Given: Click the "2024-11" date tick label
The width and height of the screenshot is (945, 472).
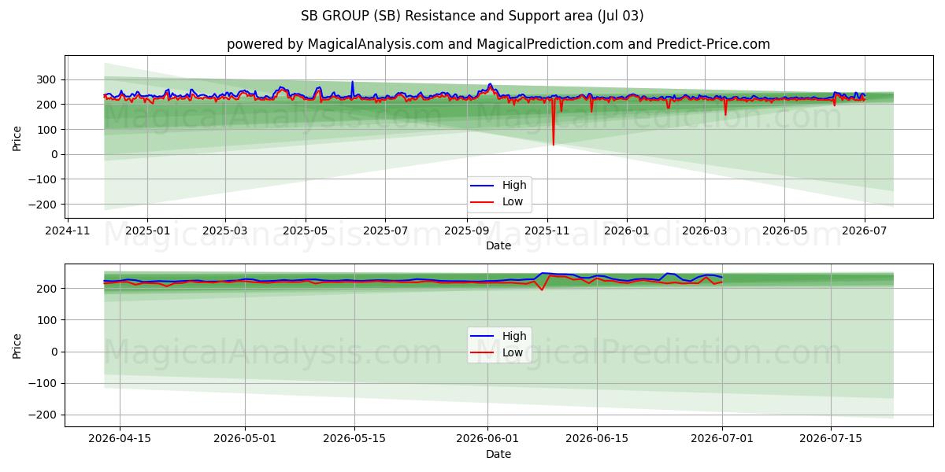Looking at the screenshot, I should (x=68, y=230).
